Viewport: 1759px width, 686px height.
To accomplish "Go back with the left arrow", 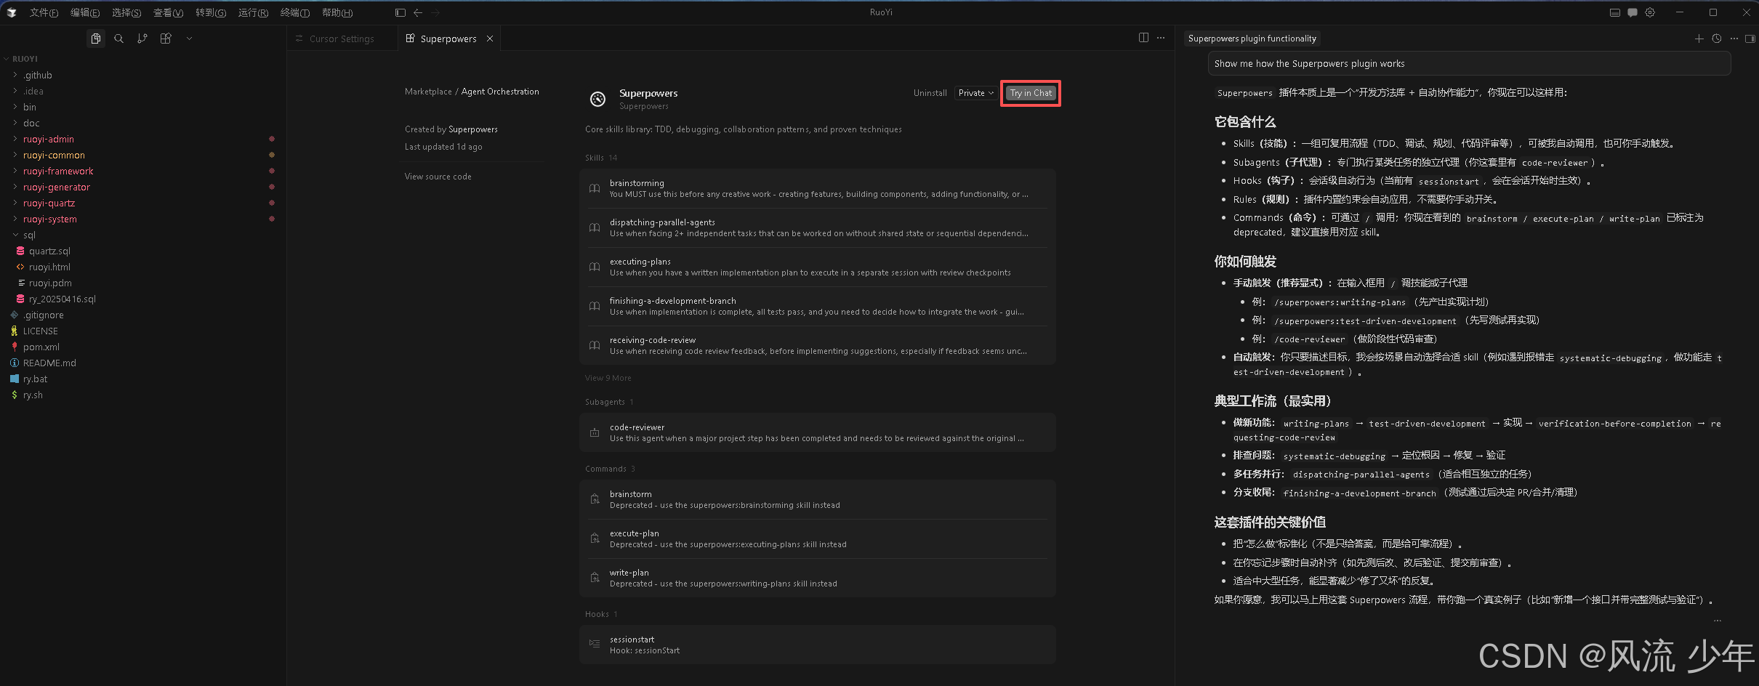I will coord(418,12).
